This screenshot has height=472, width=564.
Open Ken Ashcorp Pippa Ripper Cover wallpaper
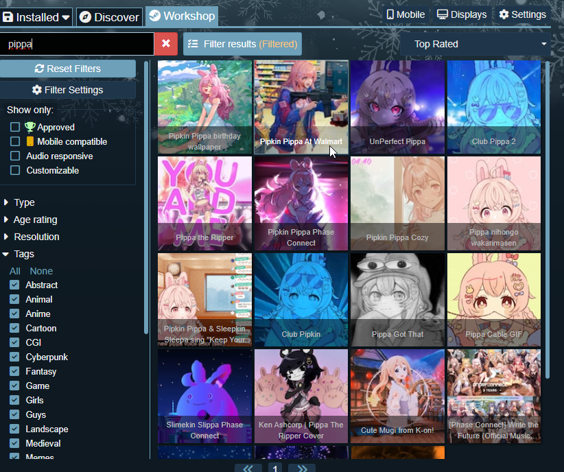[x=301, y=396]
